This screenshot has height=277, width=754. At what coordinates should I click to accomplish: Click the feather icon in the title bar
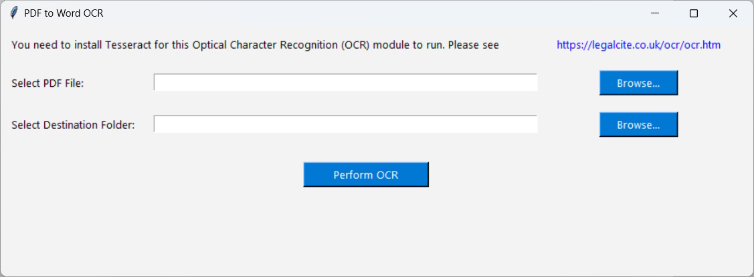click(13, 13)
